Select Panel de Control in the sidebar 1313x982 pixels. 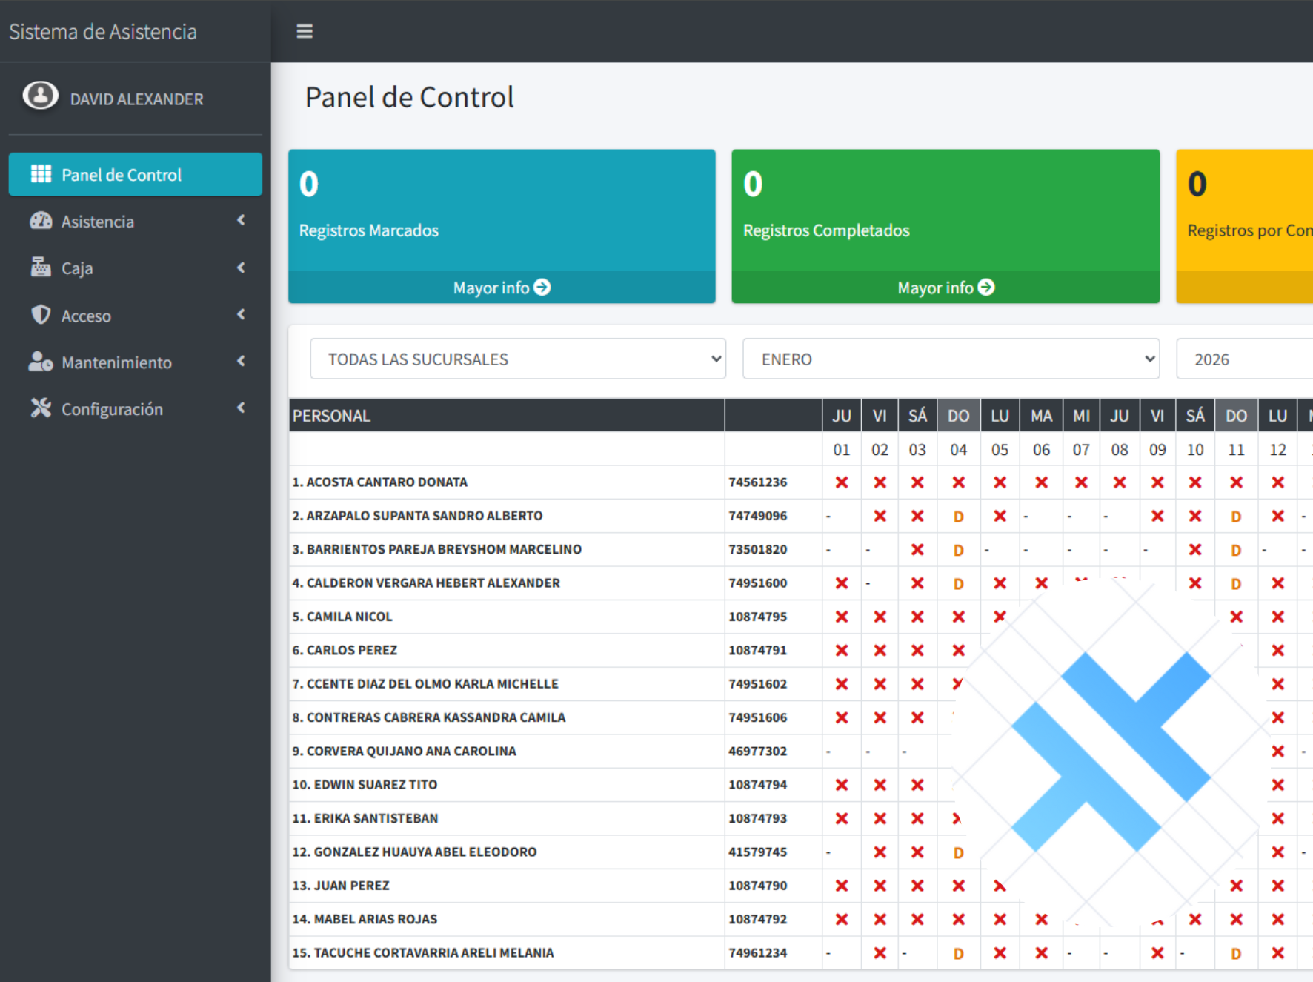tap(136, 175)
